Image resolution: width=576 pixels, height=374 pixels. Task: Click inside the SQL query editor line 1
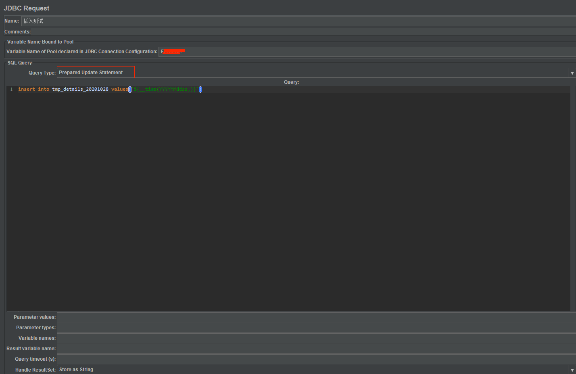coord(294,89)
